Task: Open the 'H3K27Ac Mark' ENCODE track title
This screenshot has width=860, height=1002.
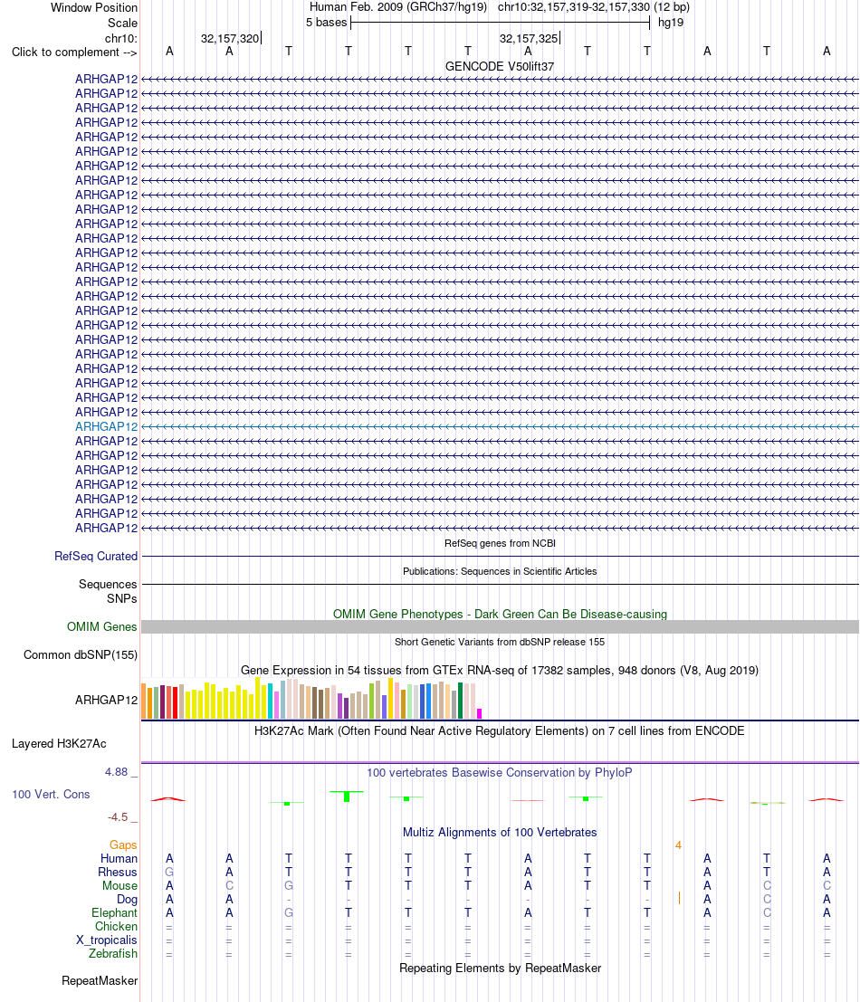Action: [500, 731]
